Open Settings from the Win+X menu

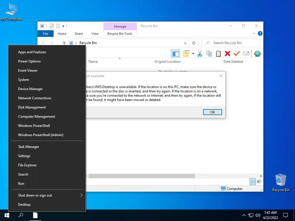(x=47, y=156)
